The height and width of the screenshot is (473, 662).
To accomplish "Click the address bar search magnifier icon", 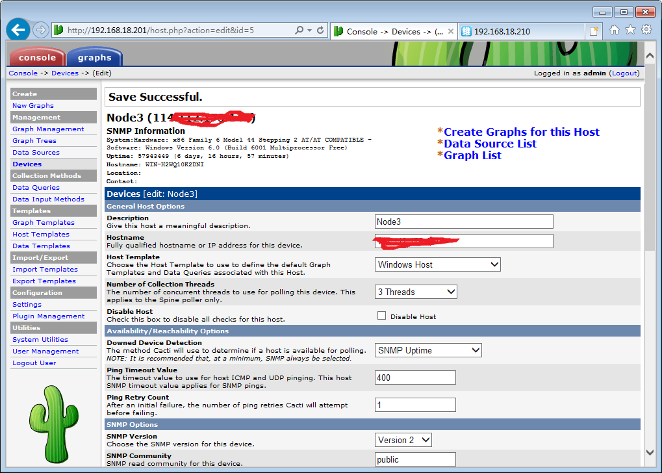I will 299,30.
